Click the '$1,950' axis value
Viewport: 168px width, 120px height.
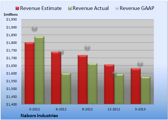coord(11,19)
